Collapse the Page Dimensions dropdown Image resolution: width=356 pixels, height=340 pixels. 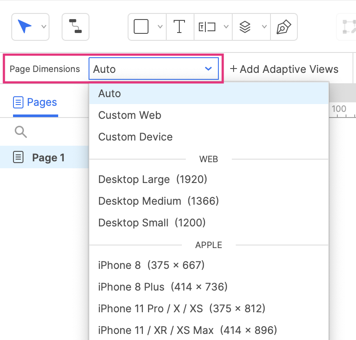pyautogui.click(x=208, y=69)
